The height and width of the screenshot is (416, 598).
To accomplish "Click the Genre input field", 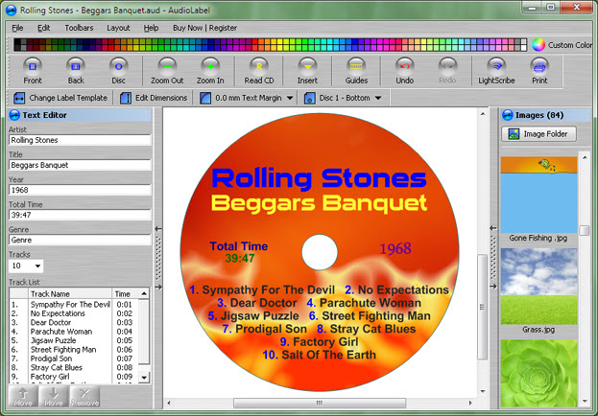I will [80, 240].
